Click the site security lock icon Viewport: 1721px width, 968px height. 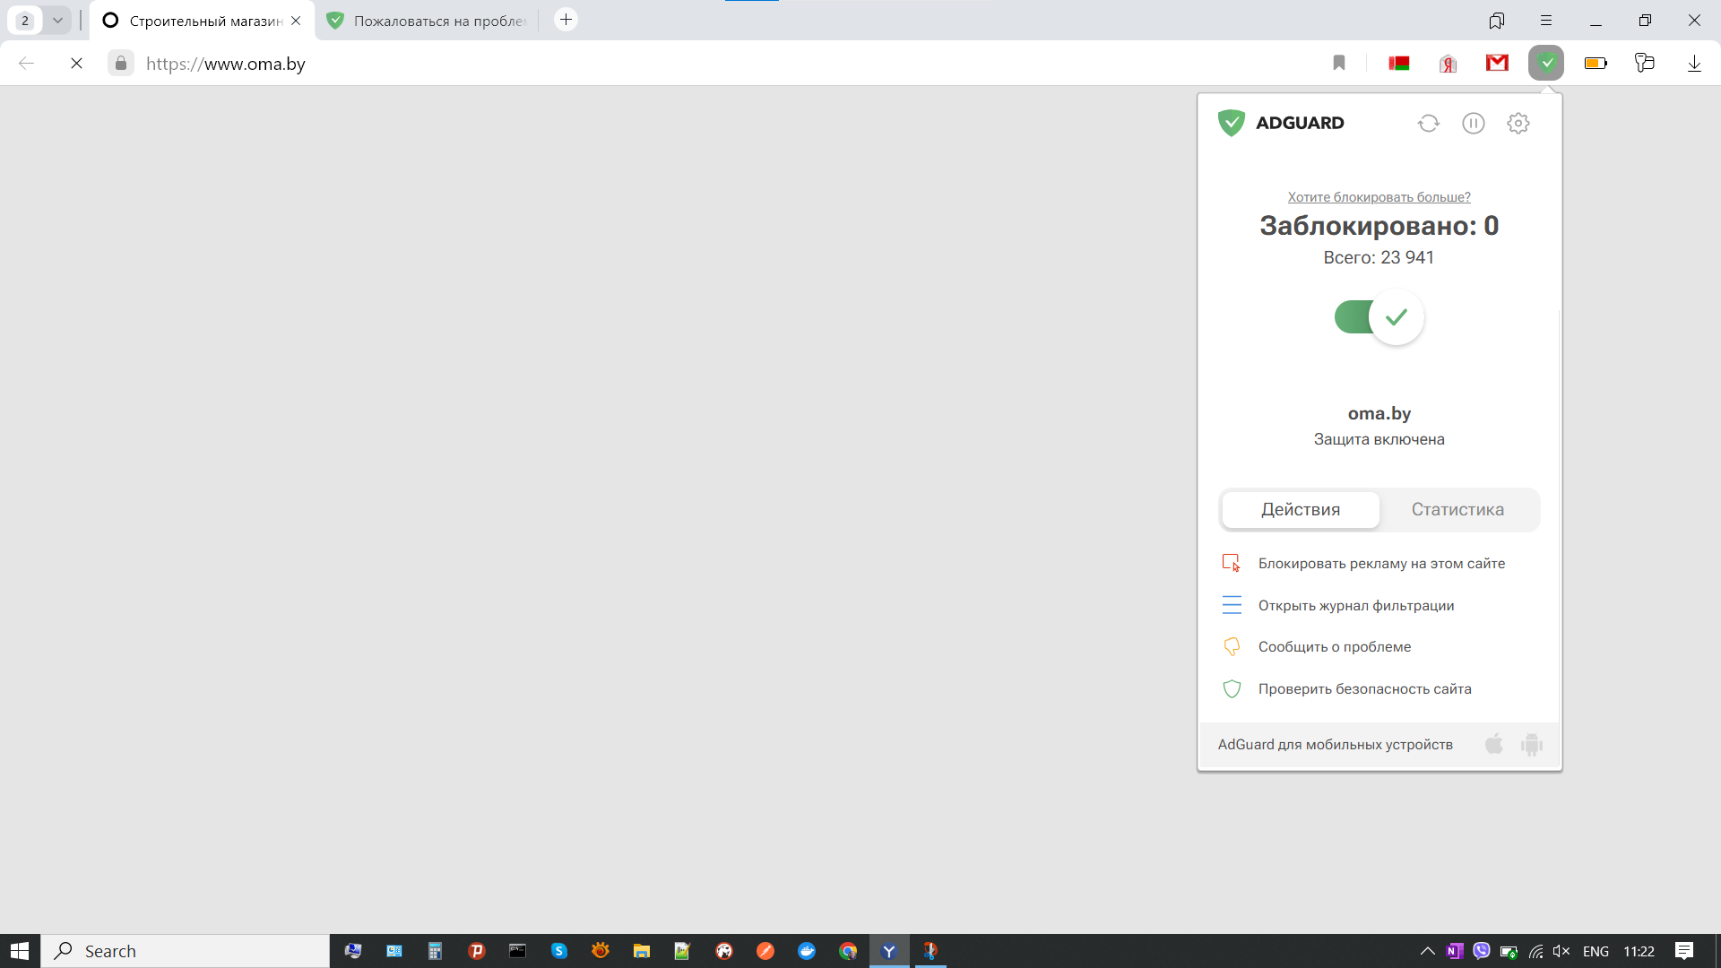pyautogui.click(x=120, y=63)
